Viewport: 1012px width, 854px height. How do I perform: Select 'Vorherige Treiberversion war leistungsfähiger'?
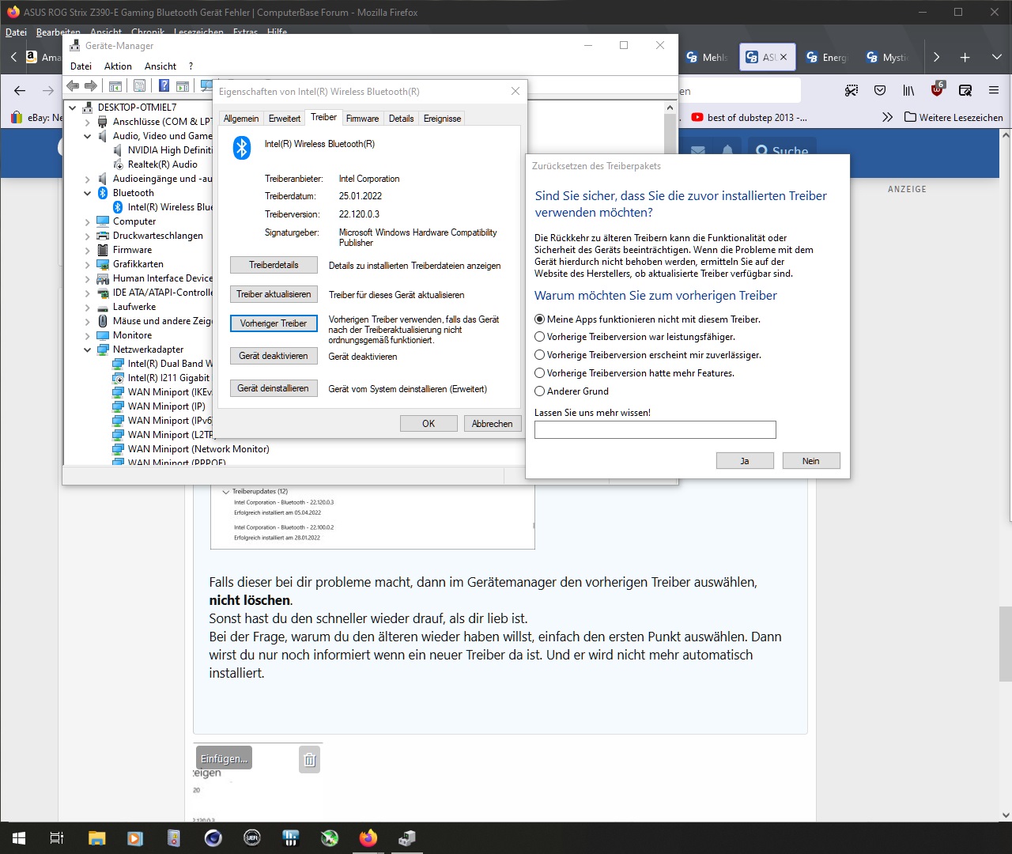pyautogui.click(x=540, y=337)
